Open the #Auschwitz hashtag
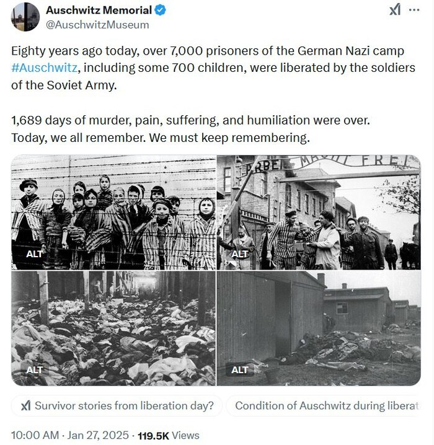 pyautogui.click(x=43, y=68)
